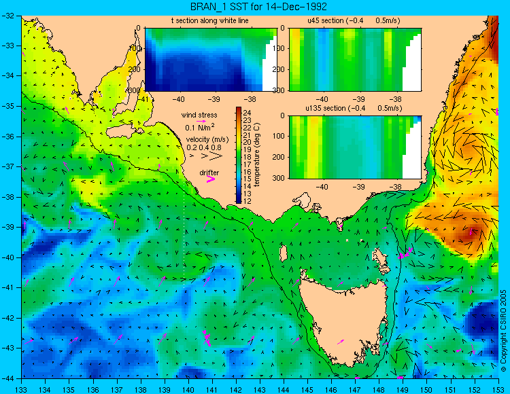This screenshot has height=394, width=510.
Task: Click the -35 label on latitude axis
Action: [x=8, y=106]
